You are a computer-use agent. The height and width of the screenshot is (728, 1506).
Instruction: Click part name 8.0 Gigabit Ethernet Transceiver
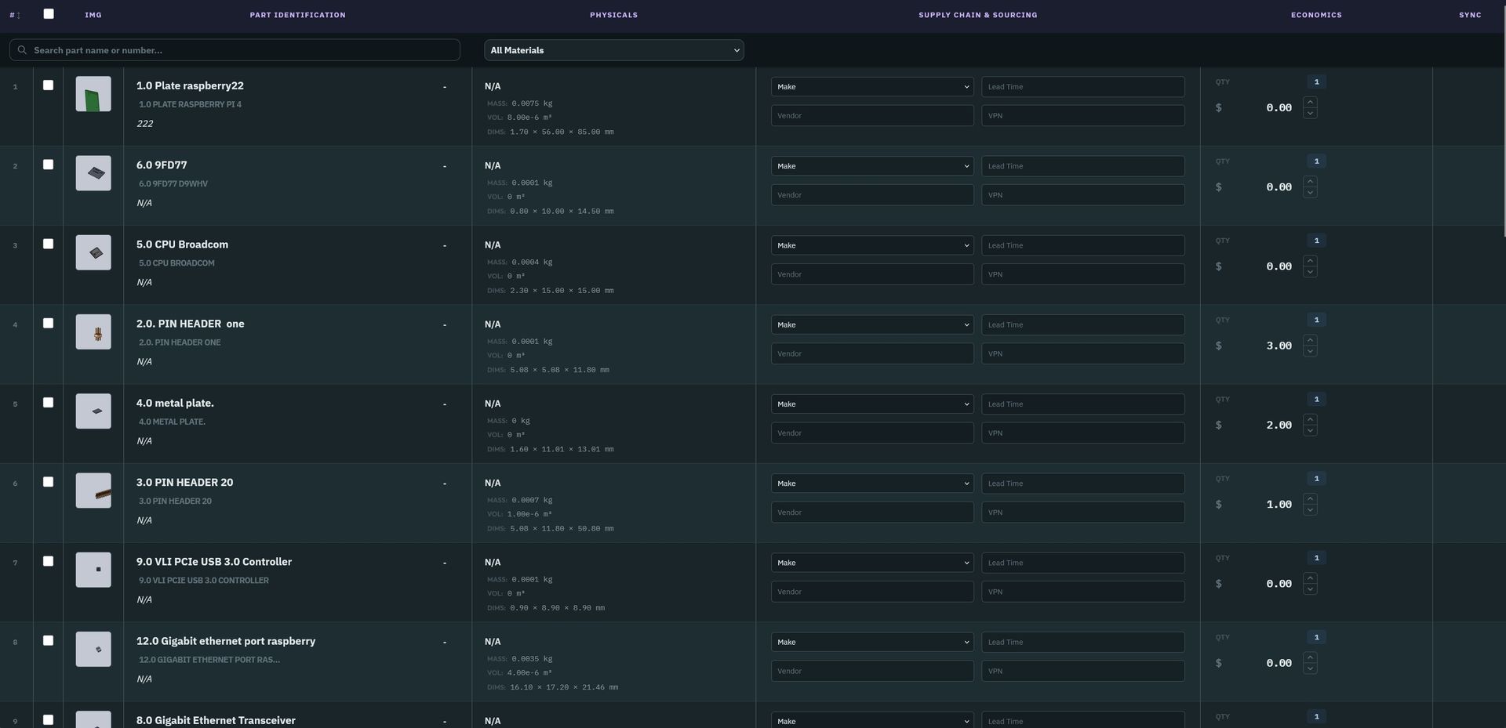tap(216, 720)
